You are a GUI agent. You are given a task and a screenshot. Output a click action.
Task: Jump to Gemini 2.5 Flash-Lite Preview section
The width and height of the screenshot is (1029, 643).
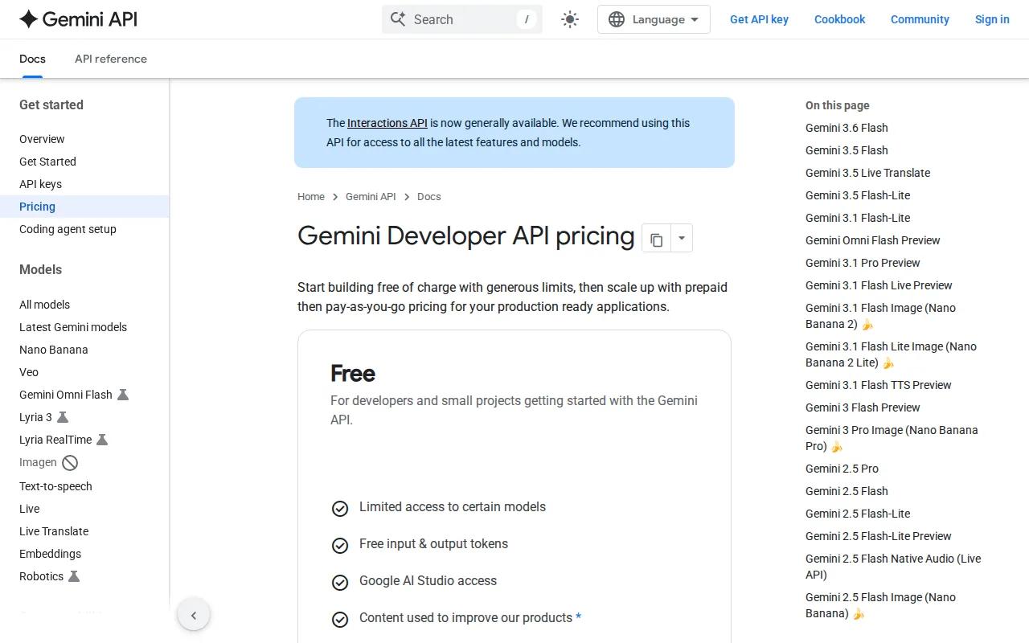point(878,536)
